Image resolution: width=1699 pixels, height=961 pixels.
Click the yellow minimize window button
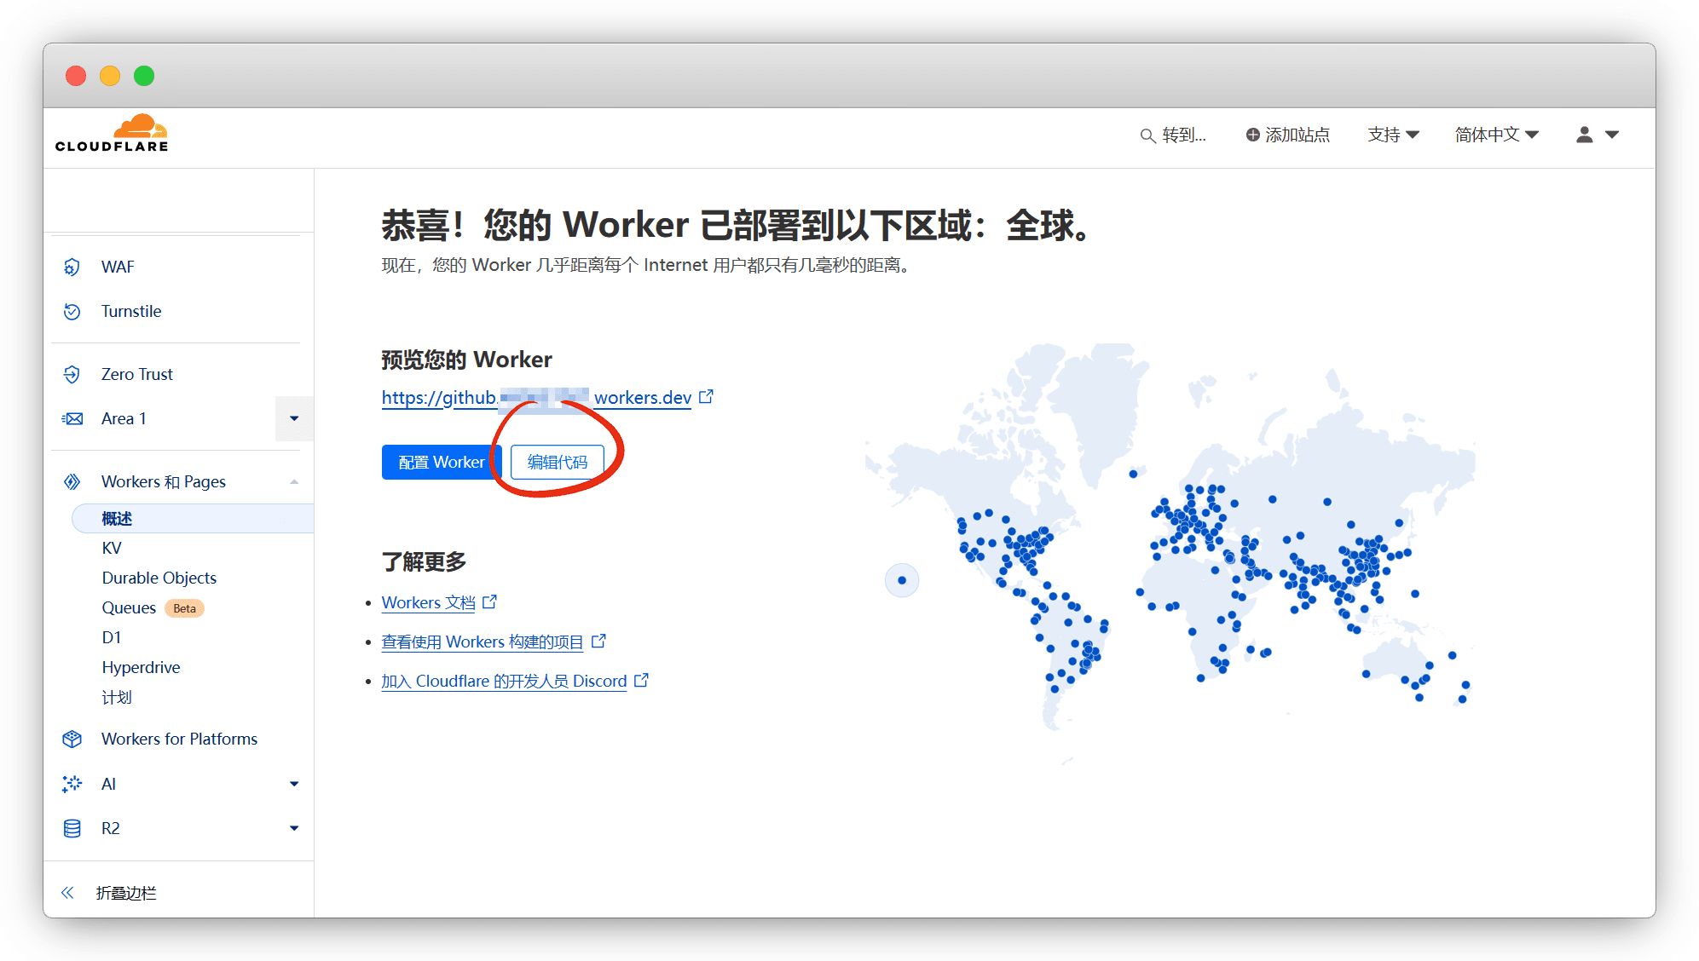tap(110, 76)
